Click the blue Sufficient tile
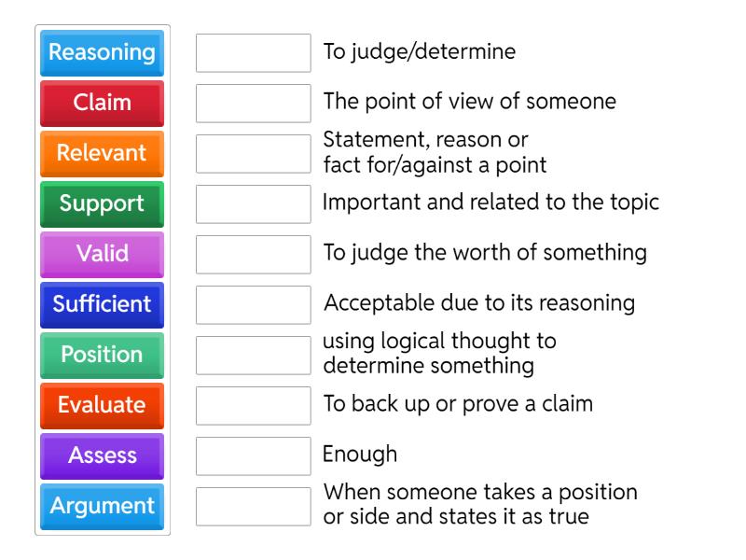The width and height of the screenshot is (746, 560). (x=101, y=305)
